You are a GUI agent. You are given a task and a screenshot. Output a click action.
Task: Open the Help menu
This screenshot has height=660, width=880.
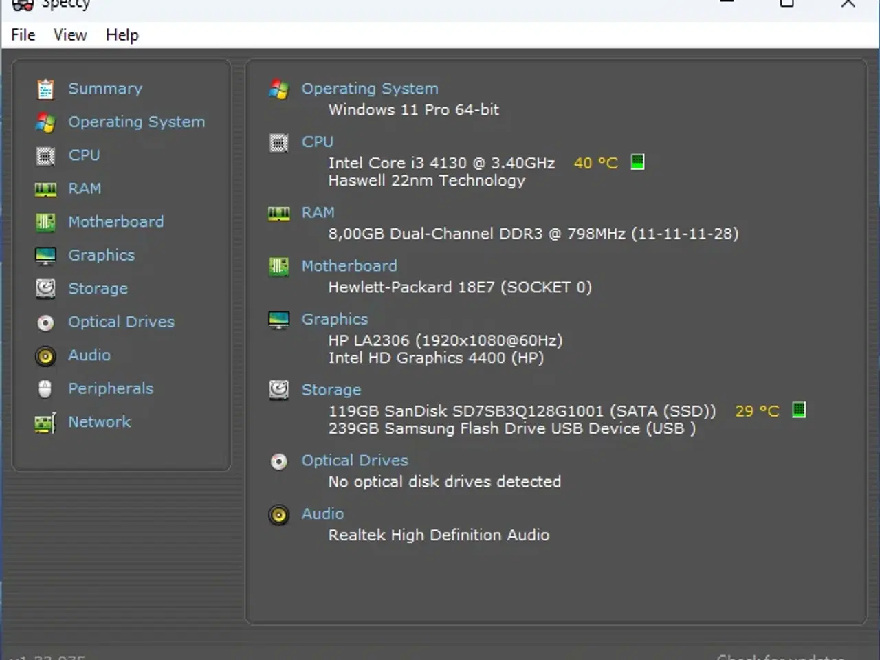pyautogui.click(x=122, y=34)
